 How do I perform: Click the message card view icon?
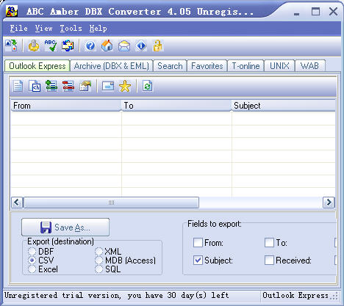click(108, 86)
